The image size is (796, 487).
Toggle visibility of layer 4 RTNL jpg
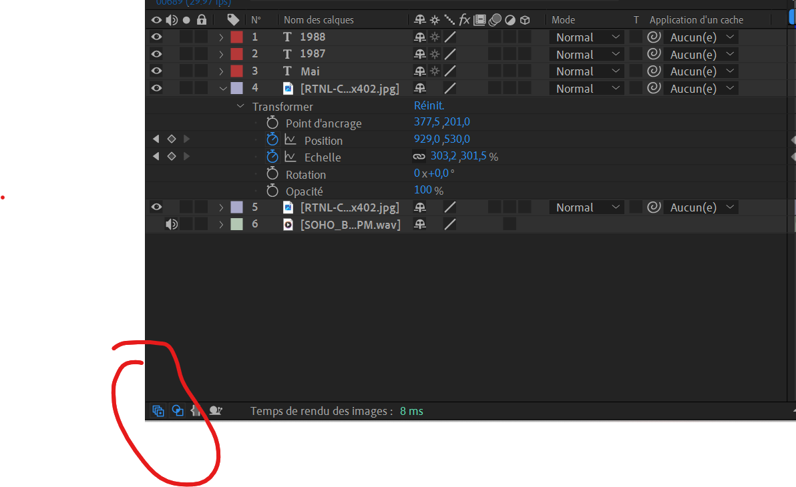tap(156, 88)
